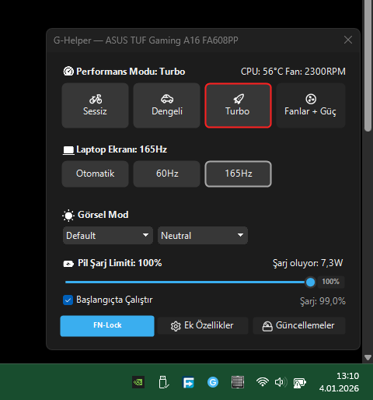The width and height of the screenshot is (373, 400).
Task: Open the battery charging tray icon
Action: [300, 383]
